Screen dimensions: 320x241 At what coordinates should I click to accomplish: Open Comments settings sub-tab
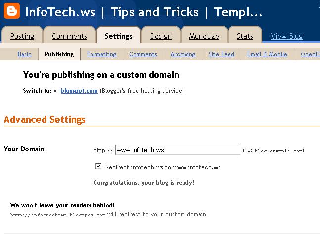(143, 54)
